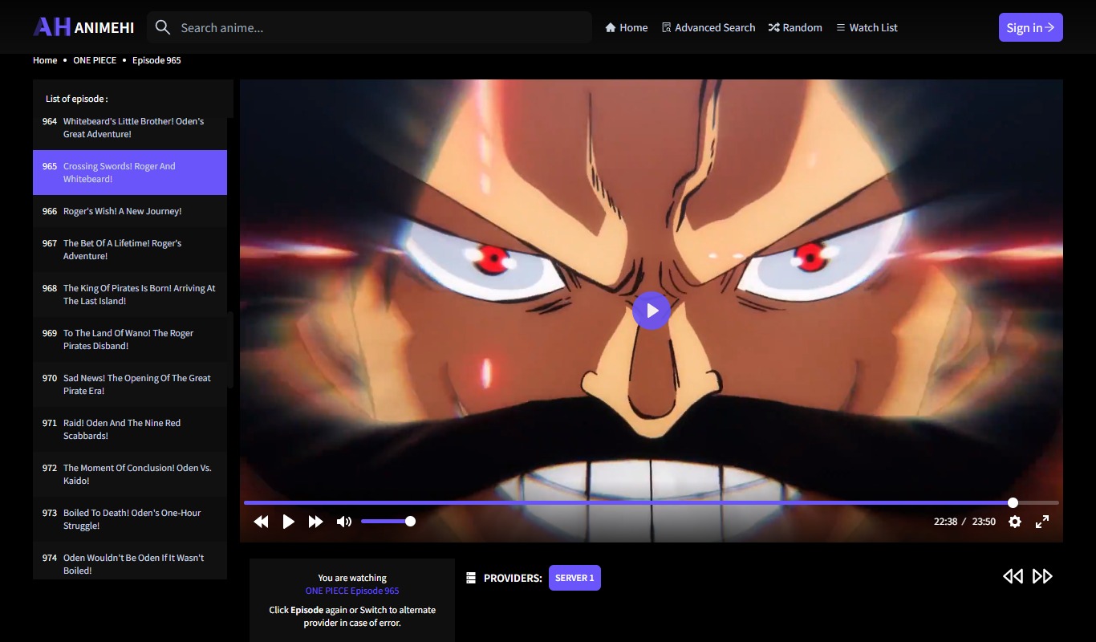Screen dimensions: 1096x642
Task: Toggle fullscreen mode
Action: pos(1042,522)
